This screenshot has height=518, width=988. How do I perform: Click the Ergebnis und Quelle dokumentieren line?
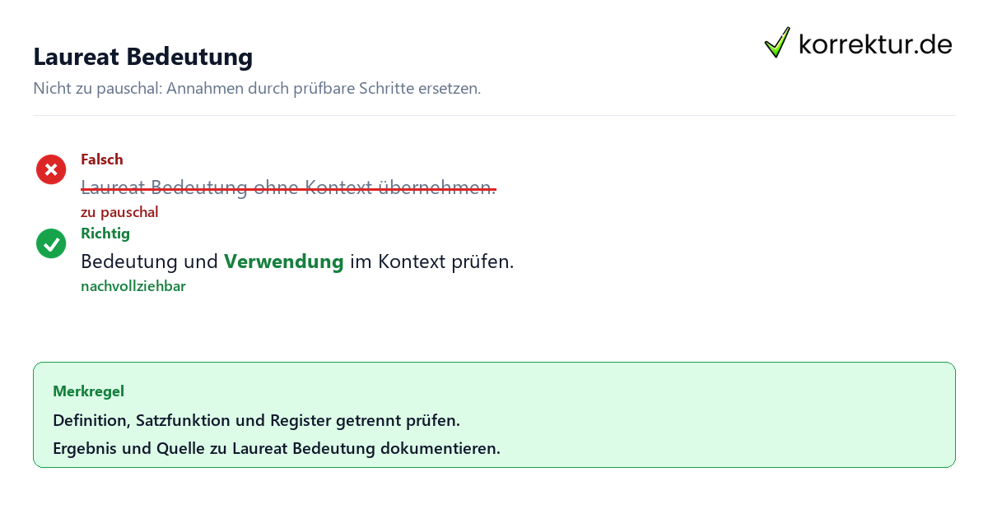[277, 449]
